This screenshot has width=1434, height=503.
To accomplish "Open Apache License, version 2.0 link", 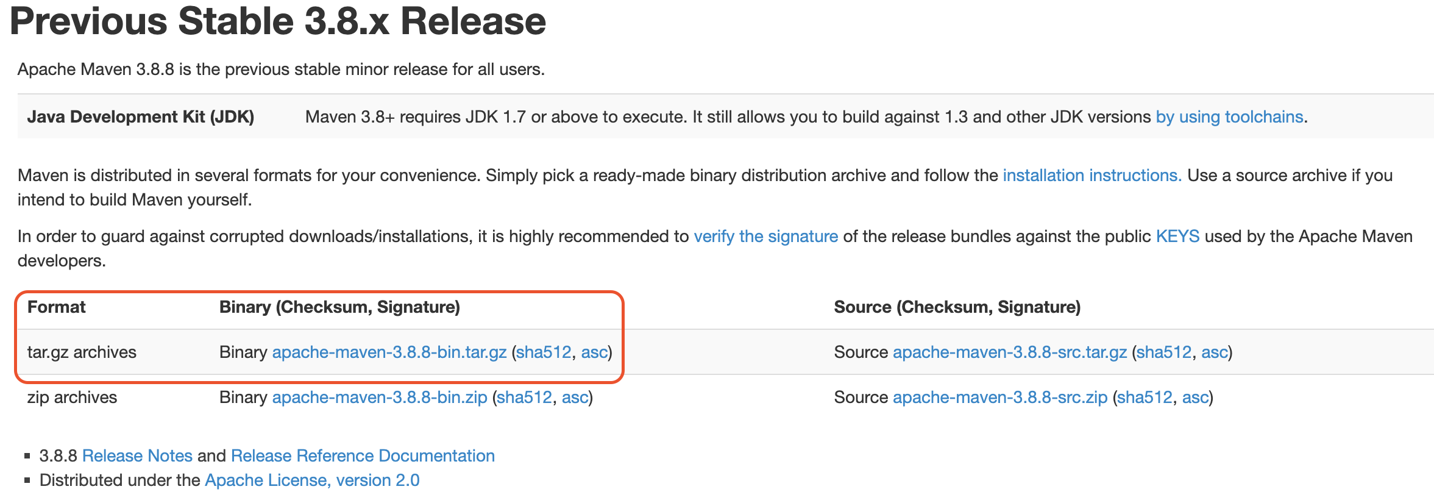I will [312, 480].
